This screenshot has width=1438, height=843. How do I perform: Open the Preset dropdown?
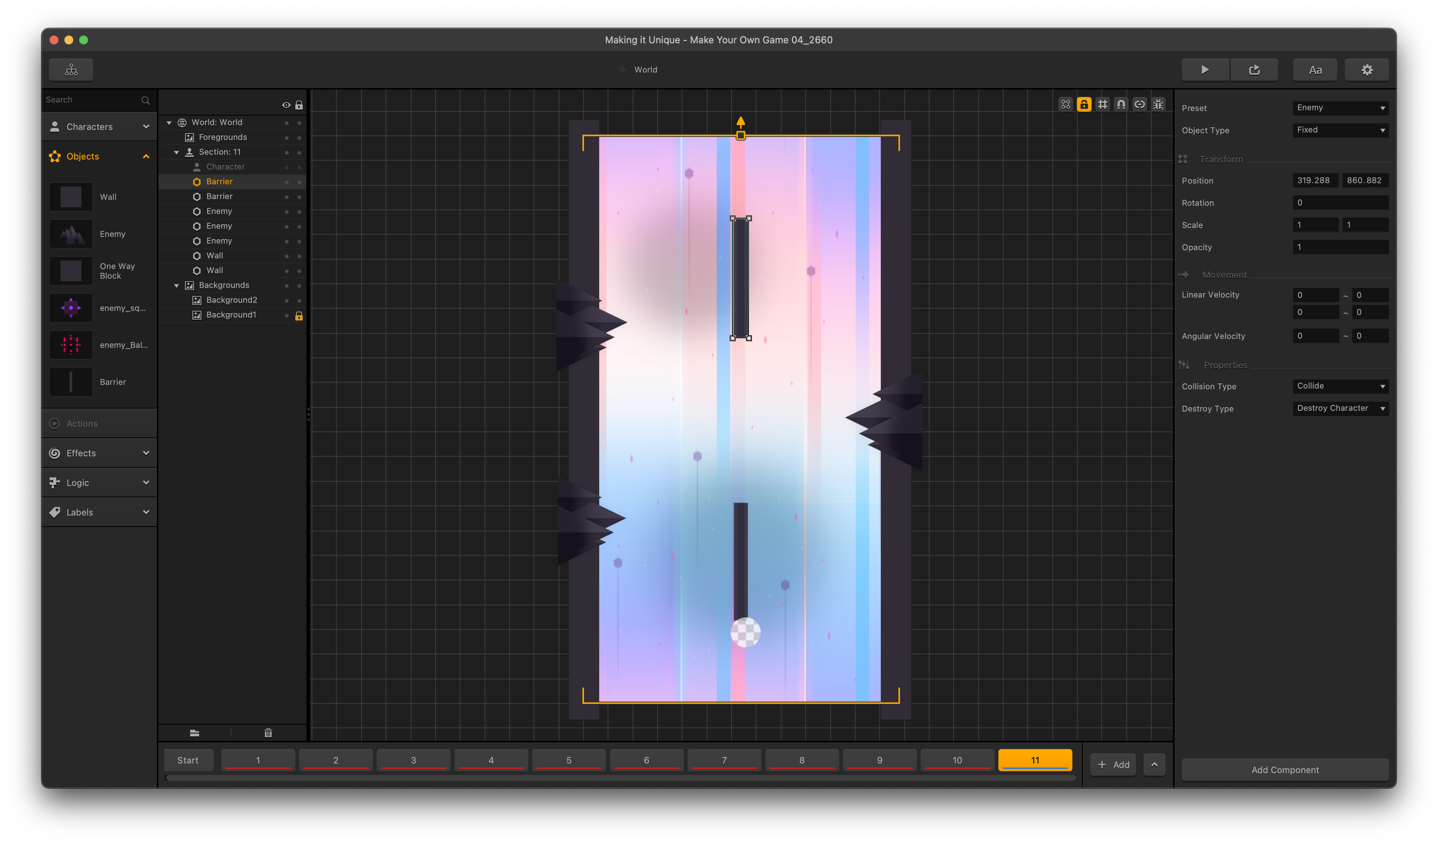[1340, 108]
